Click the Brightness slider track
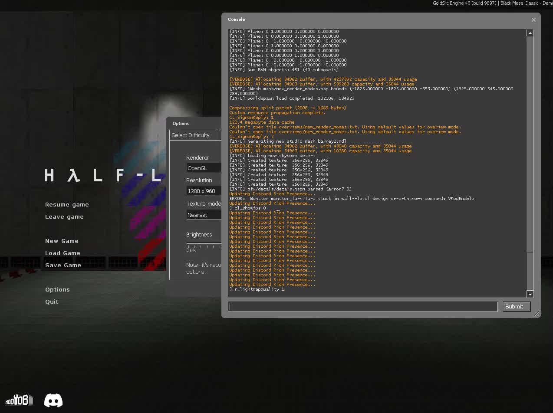This screenshot has width=553, height=413. point(204,243)
